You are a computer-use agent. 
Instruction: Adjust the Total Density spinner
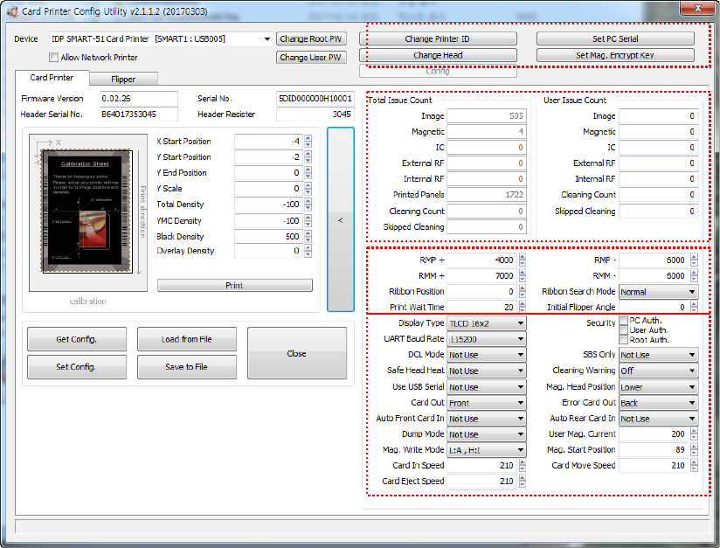click(x=308, y=204)
